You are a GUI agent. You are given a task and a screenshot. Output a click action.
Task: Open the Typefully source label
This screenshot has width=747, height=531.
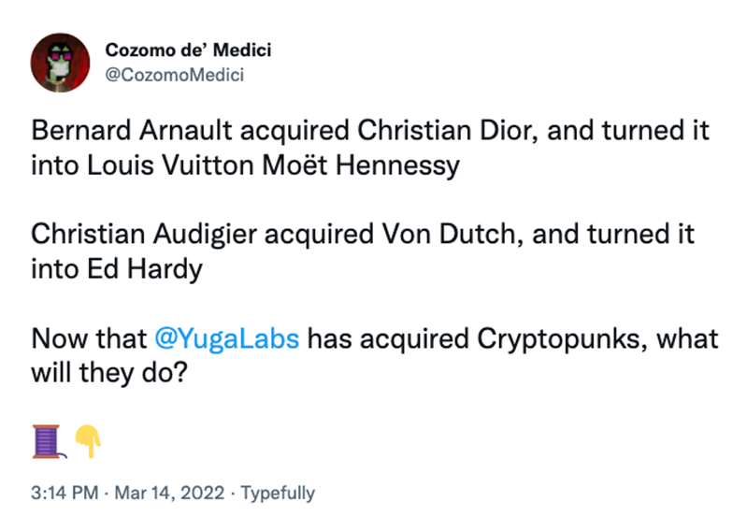[x=278, y=494]
